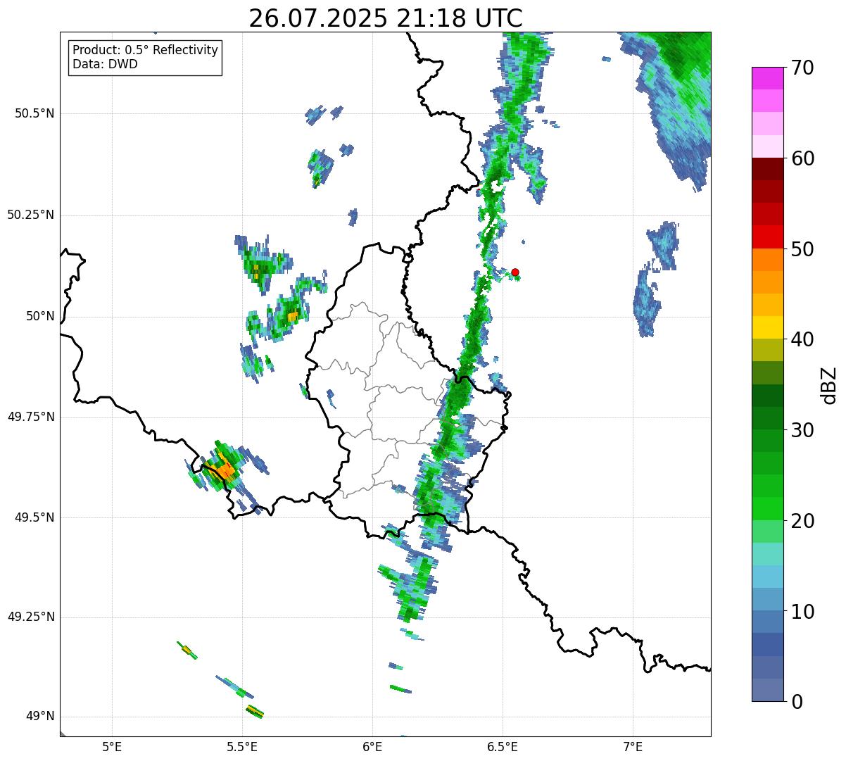Click the "49.5°N" latitude label
The width and height of the screenshot is (846, 761).
coord(34,518)
